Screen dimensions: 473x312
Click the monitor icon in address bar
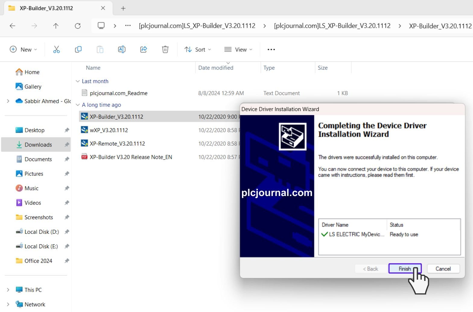[101, 26]
